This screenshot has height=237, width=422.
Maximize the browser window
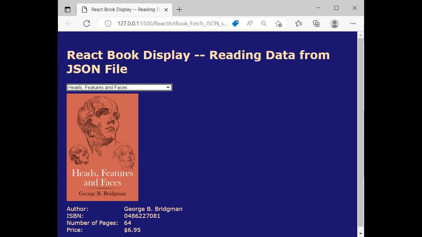[336, 8]
